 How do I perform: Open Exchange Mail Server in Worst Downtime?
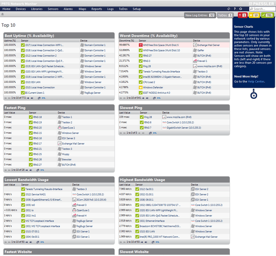(x=208, y=45)
